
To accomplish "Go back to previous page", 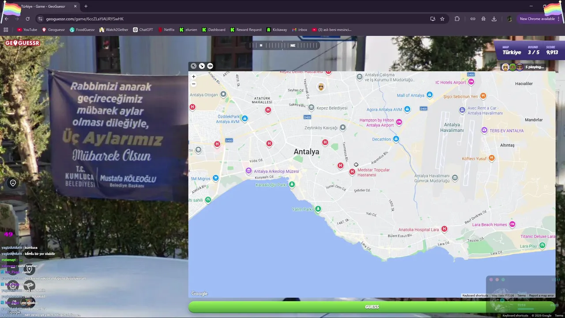I will pos(6,19).
